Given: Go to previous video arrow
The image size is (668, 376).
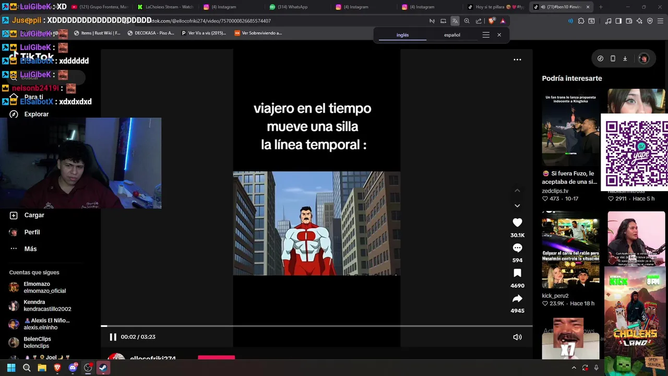Looking at the screenshot, I should [517, 191].
